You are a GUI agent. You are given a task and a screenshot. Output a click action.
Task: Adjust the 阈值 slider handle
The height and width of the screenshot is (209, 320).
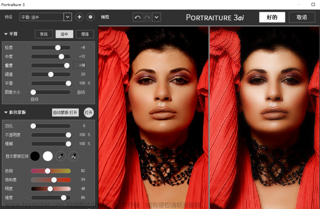(51, 75)
